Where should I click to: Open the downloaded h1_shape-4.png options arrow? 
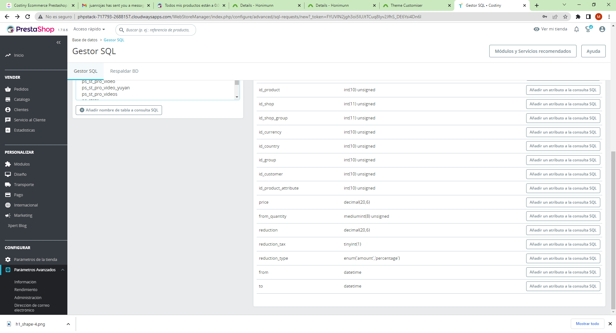(x=68, y=324)
